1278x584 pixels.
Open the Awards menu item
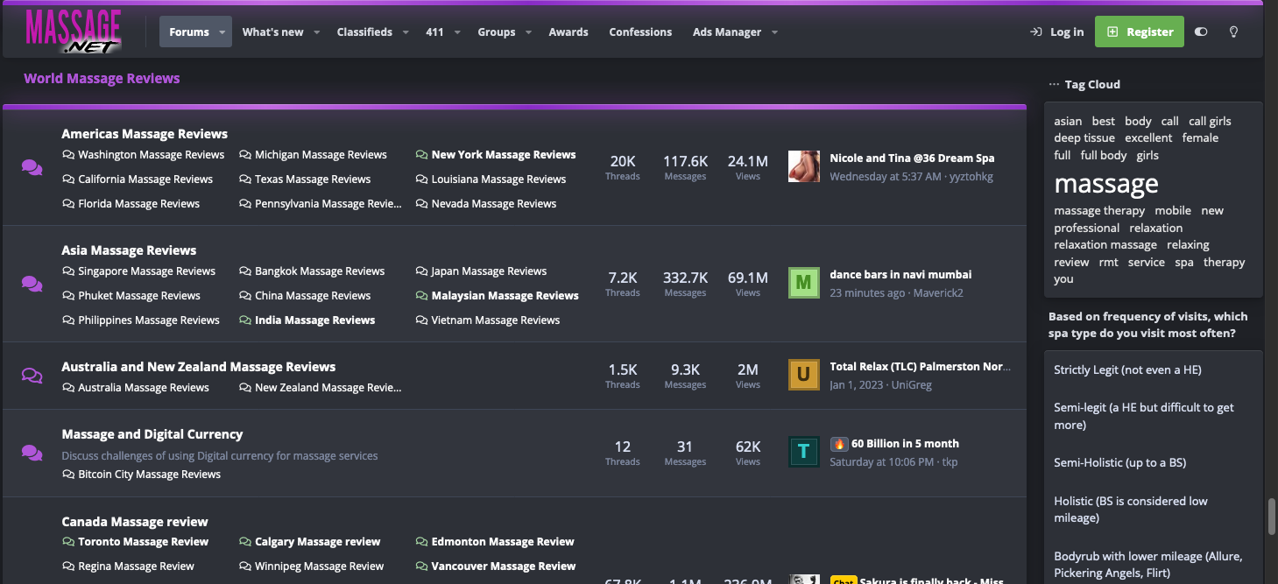pyautogui.click(x=568, y=32)
